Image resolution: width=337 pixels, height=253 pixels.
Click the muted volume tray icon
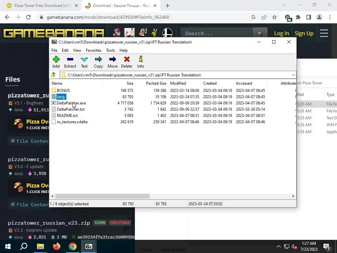(x=295, y=246)
